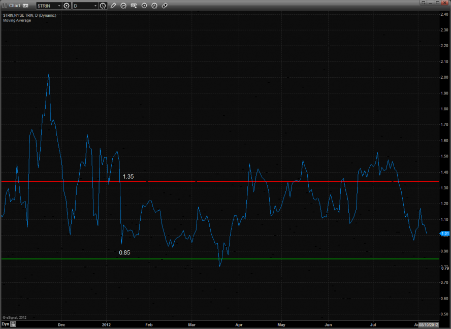Click the symbol settings gear icon
Image resolution: width=451 pixels, height=329 pixels.
pos(66,6)
